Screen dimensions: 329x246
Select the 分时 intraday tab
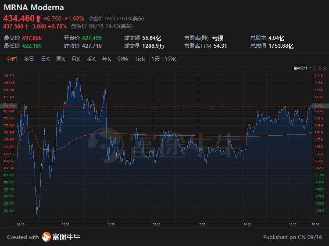(12, 59)
